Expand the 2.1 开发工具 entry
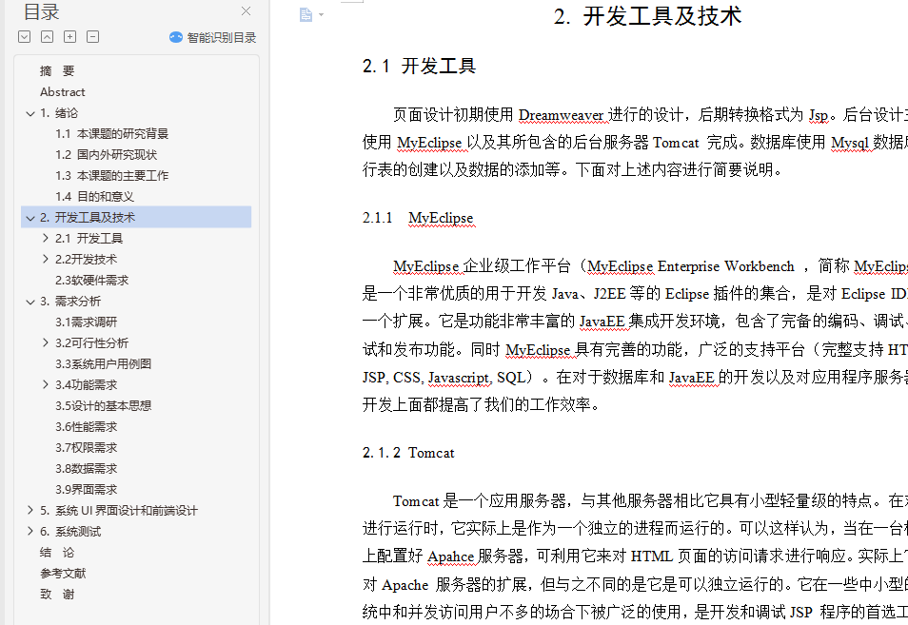 coord(45,238)
